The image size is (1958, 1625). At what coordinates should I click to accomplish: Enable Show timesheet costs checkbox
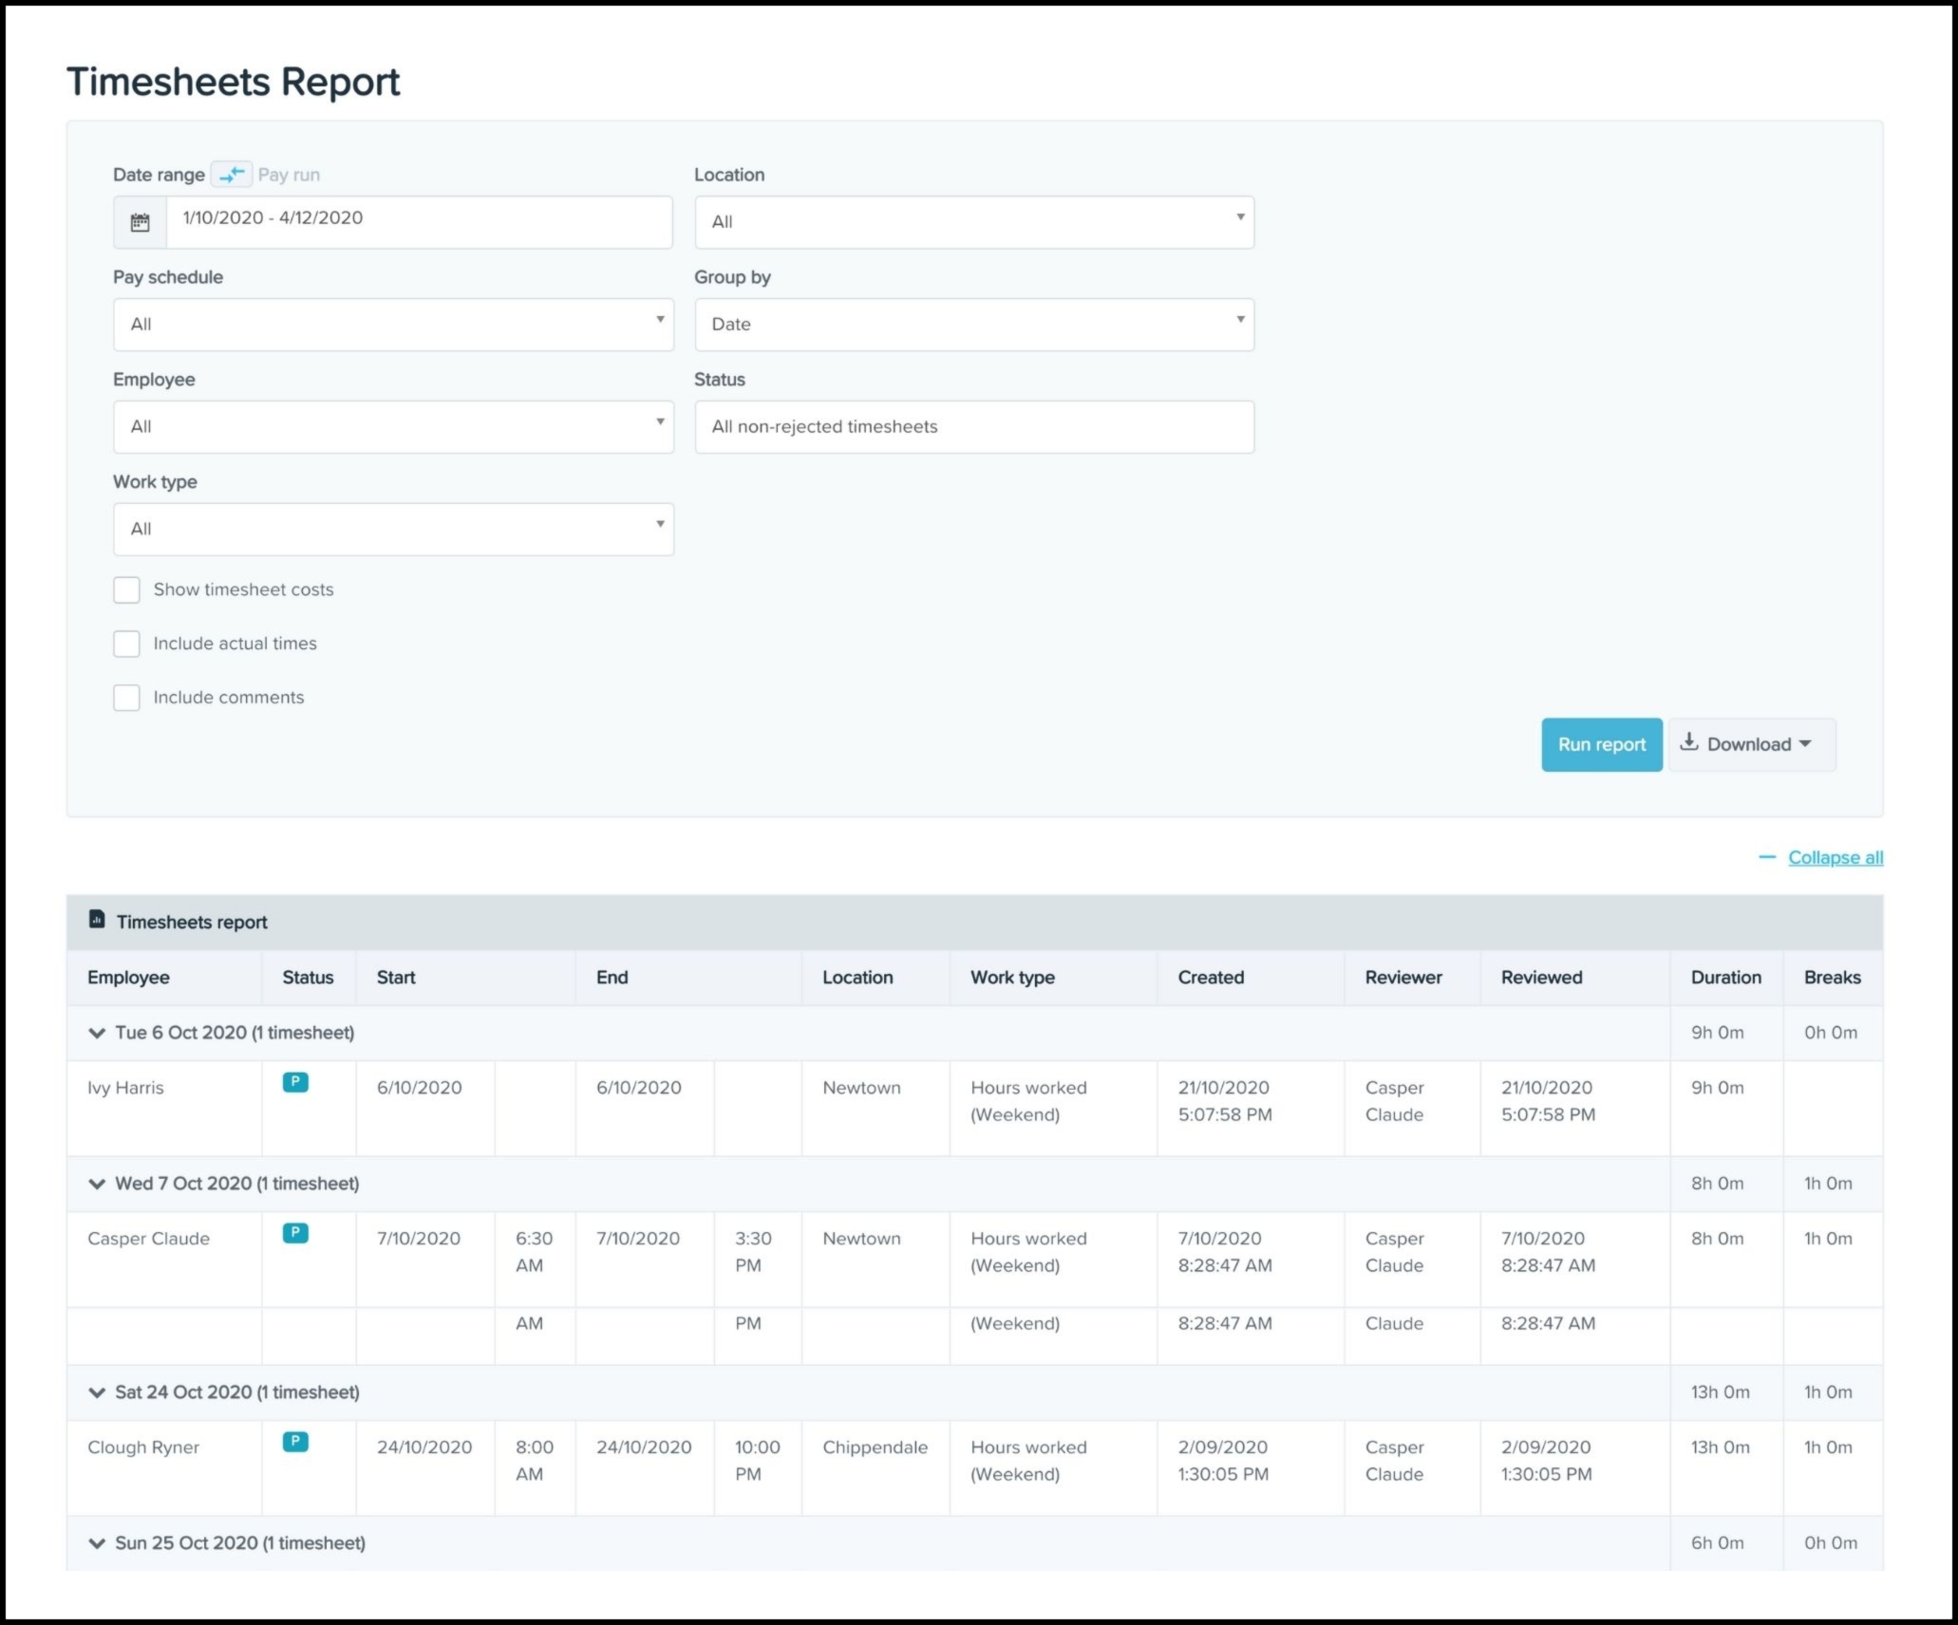126,589
